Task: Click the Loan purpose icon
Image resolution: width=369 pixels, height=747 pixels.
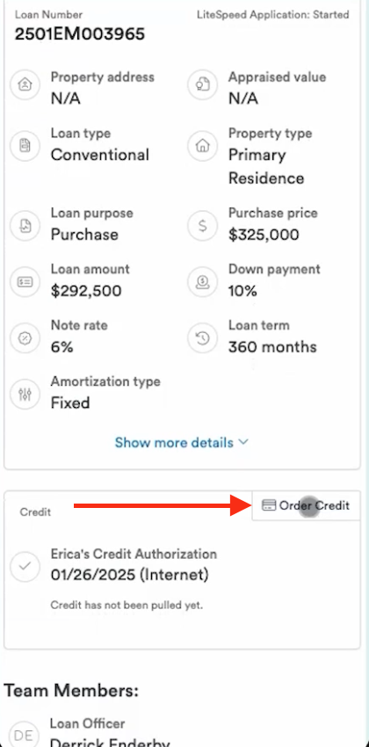Action: tap(25, 226)
